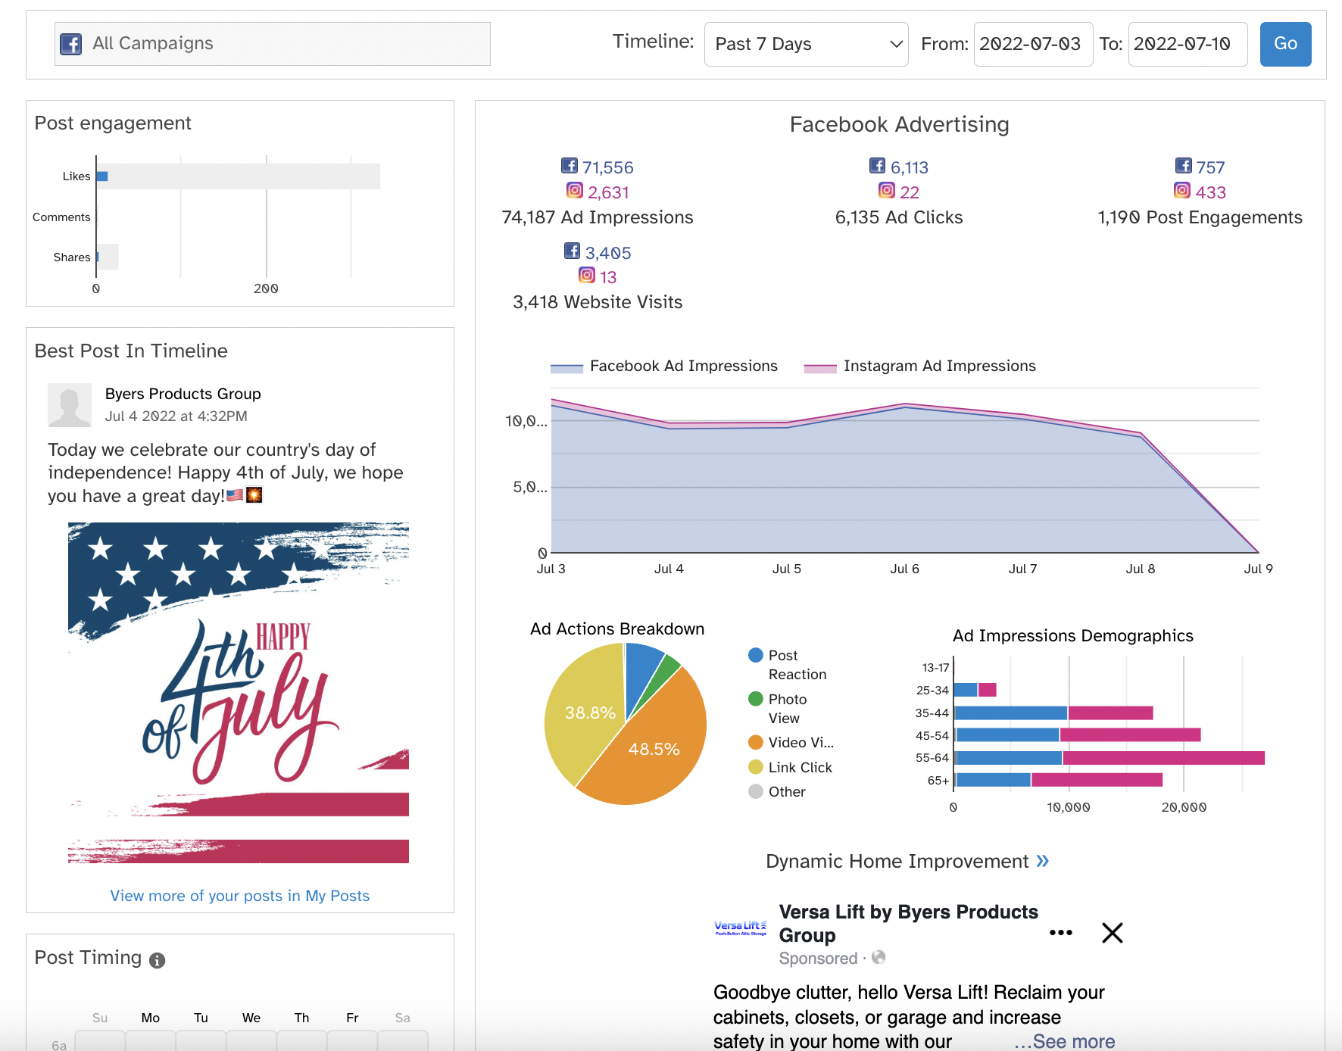
Task: Click the 55-64 demographics bar
Action: click(x=1109, y=758)
